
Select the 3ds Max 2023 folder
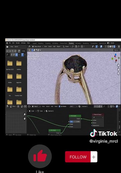[10, 65]
